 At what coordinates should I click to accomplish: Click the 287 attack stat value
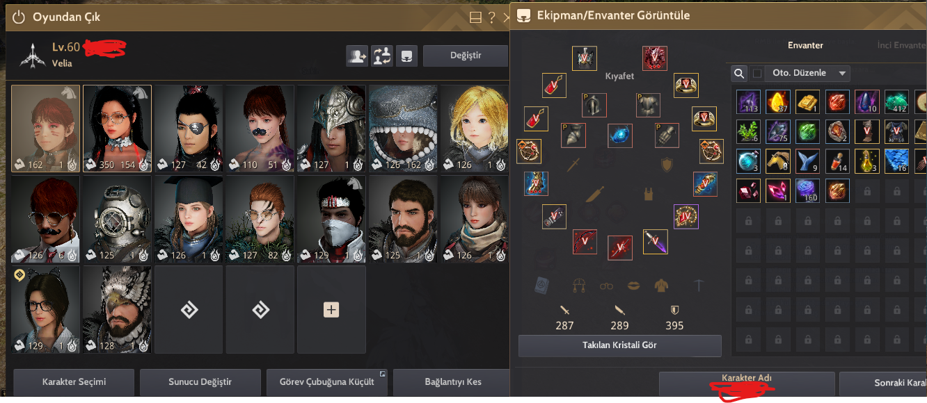click(x=564, y=325)
